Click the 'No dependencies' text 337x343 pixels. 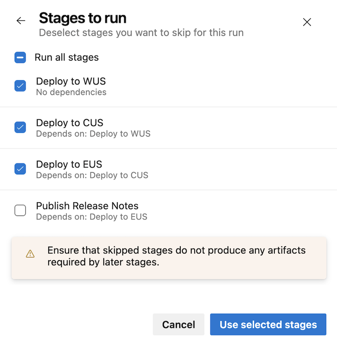71,92
